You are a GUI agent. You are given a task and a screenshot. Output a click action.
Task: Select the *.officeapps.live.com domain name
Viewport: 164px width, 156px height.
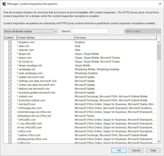tap(29, 108)
